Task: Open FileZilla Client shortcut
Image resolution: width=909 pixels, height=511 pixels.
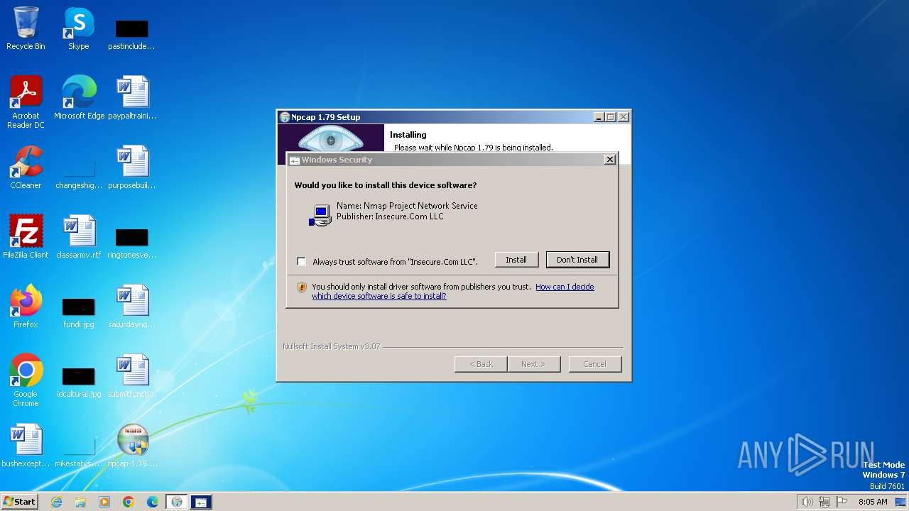Action: tap(26, 236)
